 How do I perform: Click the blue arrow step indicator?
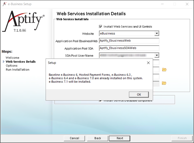(x=3, y=62)
